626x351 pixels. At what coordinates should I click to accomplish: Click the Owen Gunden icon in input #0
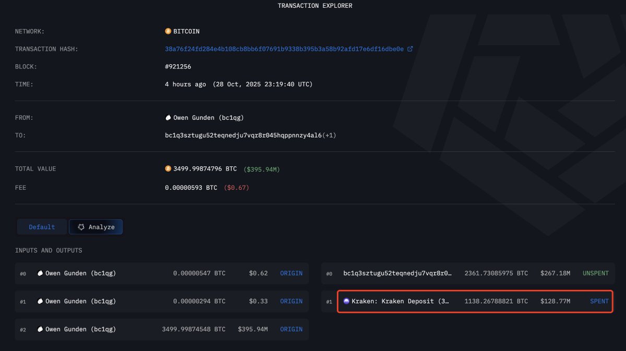click(40, 273)
